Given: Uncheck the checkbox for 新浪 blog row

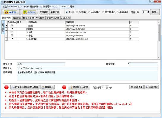Looking at the screenshot, I should (12, 25).
